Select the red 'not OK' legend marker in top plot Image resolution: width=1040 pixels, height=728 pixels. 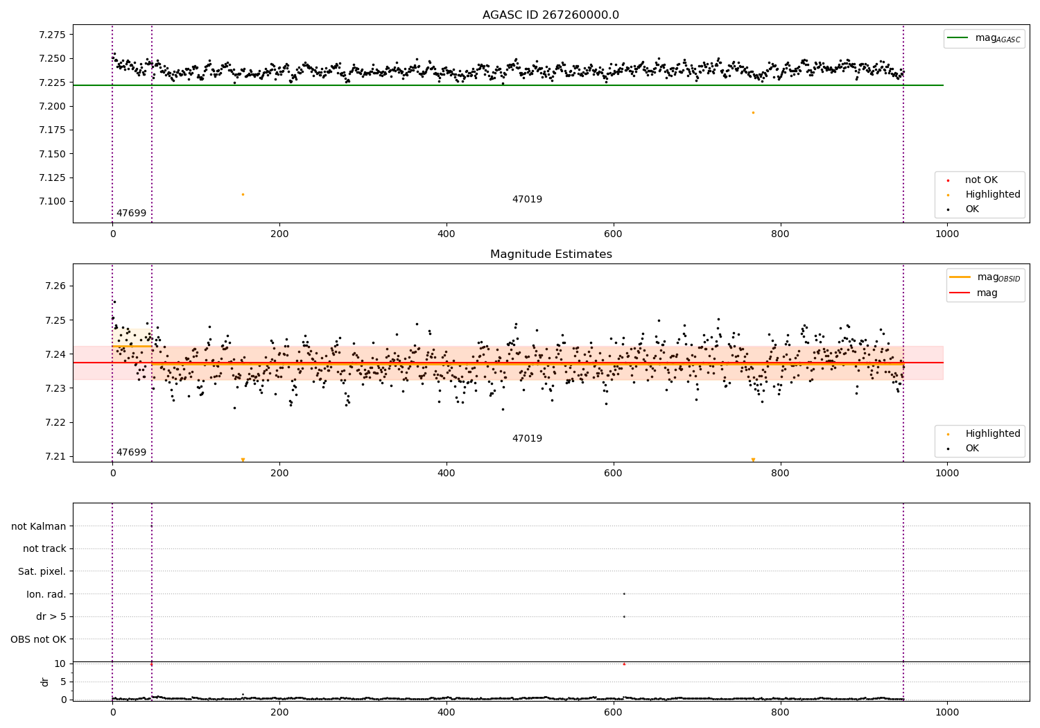[x=948, y=180]
